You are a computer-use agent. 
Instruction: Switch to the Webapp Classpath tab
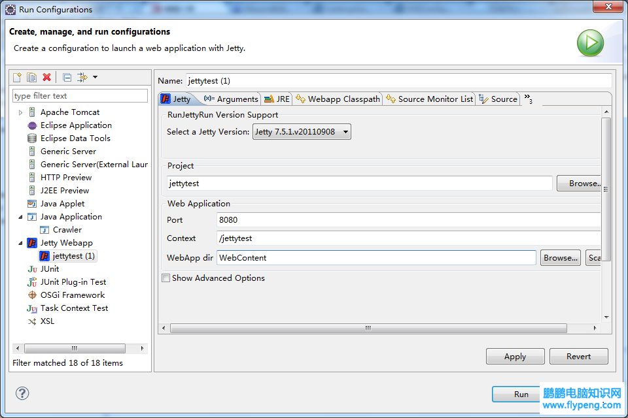(x=338, y=99)
